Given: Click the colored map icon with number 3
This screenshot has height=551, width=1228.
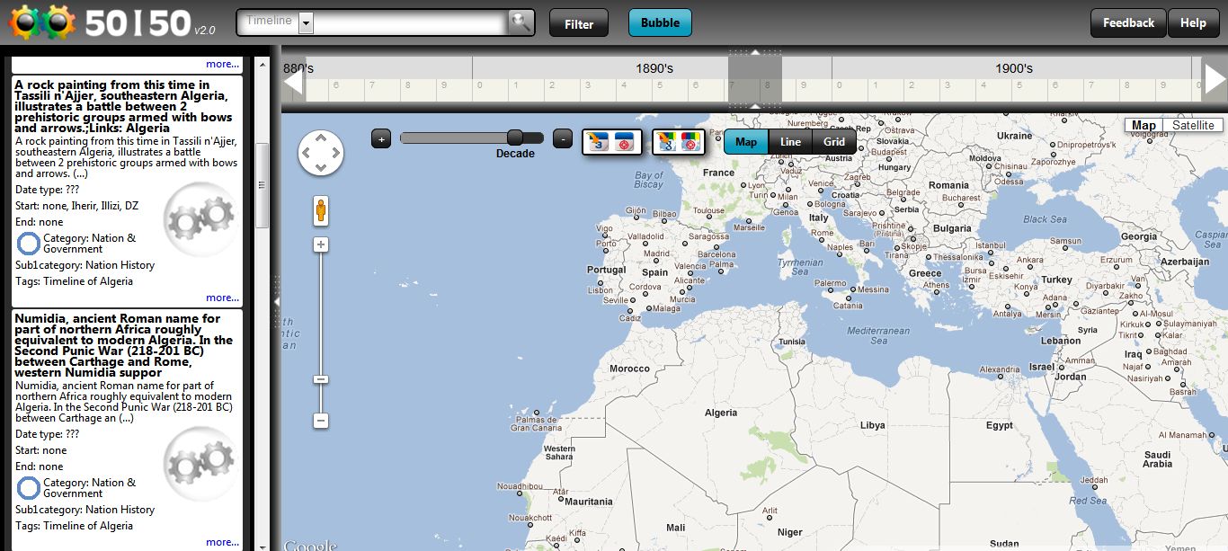Looking at the screenshot, I should pos(666,141).
